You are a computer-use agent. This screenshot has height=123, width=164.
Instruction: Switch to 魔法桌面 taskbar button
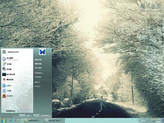[x=54, y=120]
